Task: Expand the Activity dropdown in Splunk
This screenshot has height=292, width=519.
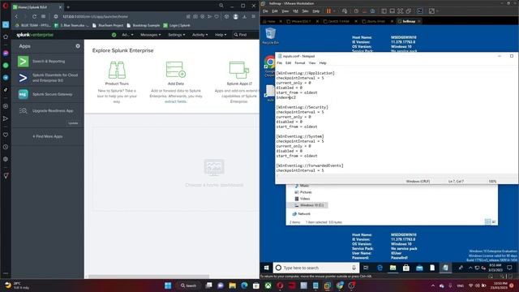Action: click(200, 35)
